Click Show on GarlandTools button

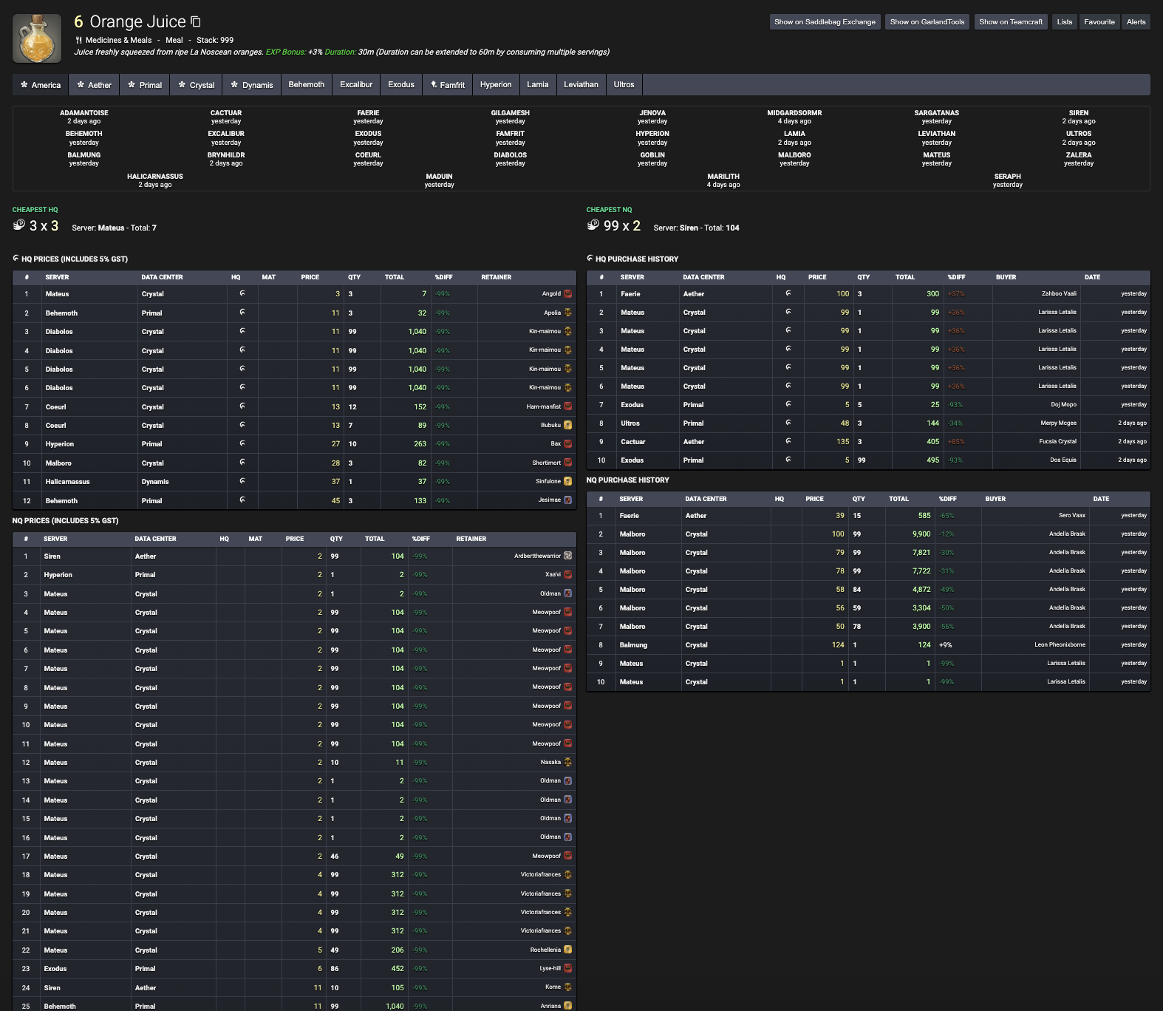pos(927,22)
